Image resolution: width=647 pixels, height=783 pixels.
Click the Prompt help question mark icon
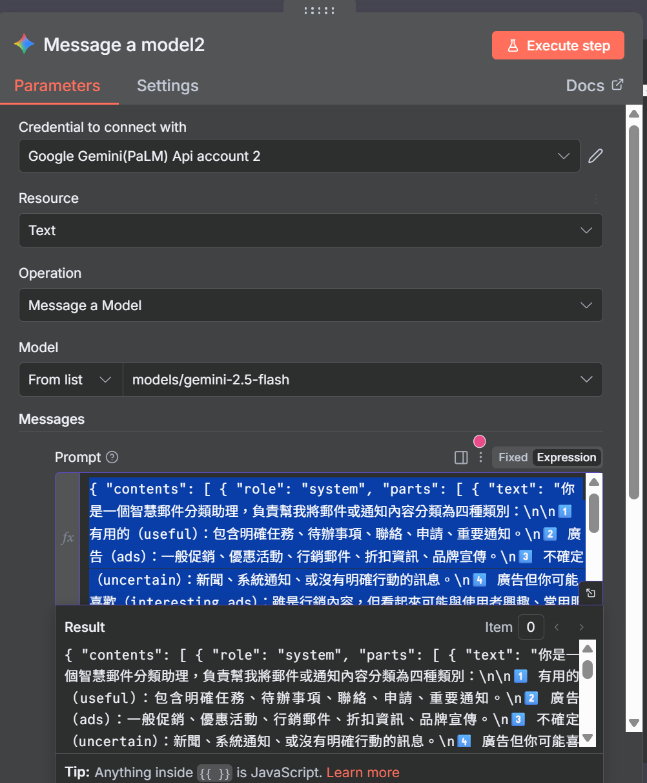(x=112, y=457)
